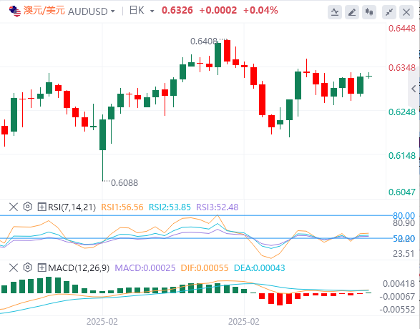
Task: Click the 0.00418 MACD axis label
Action: pyautogui.click(x=399, y=283)
